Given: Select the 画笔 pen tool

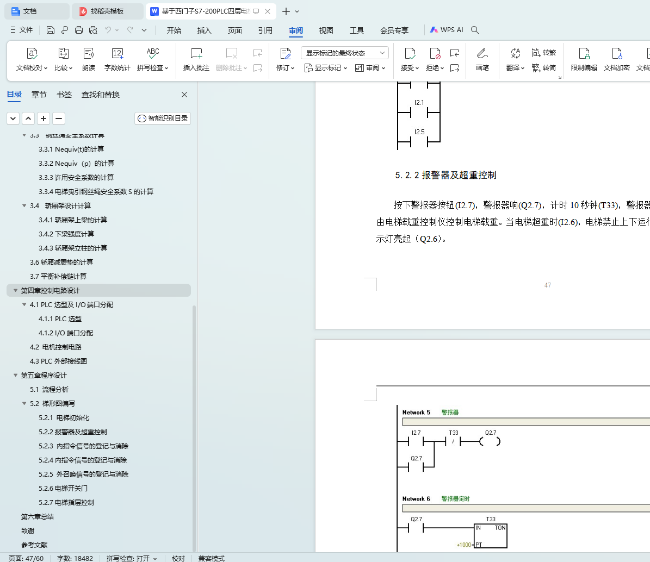Looking at the screenshot, I should [482, 59].
